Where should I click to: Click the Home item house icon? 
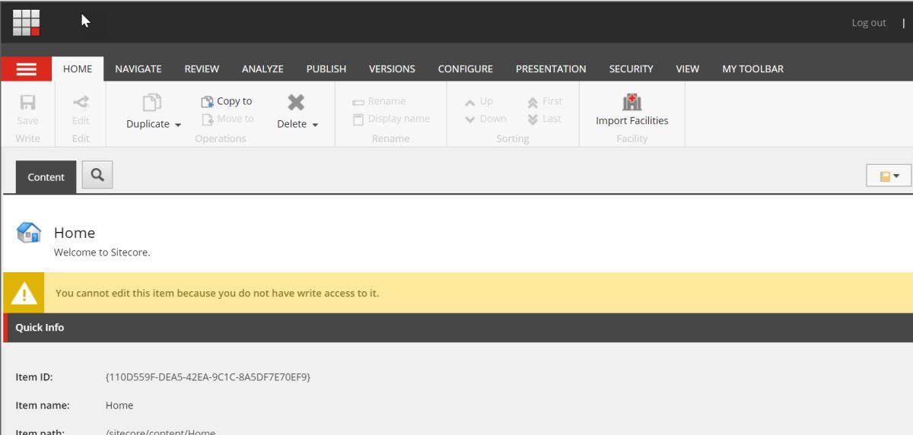(x=29, y=233)
